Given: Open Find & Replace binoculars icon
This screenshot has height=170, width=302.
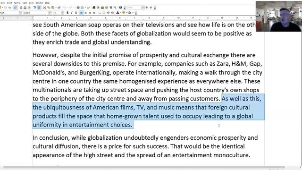Looking at the screenshot, I should pos(94,8).
